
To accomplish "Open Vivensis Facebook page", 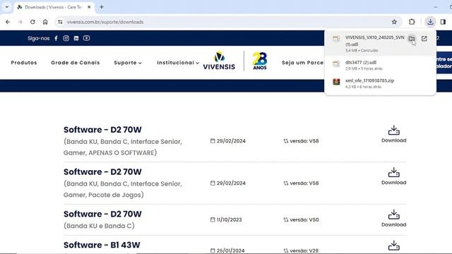I will (x=56, y=38).
